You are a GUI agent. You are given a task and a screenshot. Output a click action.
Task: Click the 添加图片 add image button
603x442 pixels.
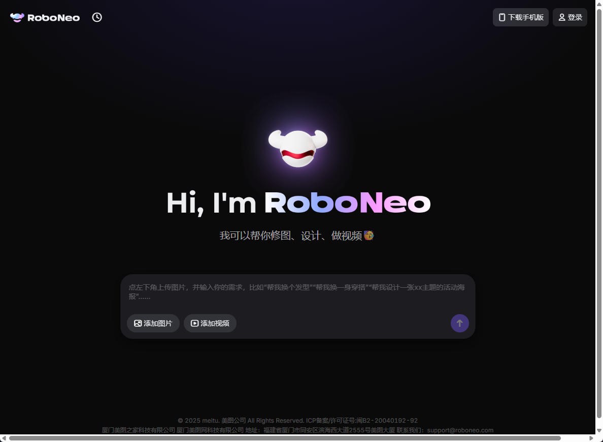pyautogui.click(x=153, y=323)
